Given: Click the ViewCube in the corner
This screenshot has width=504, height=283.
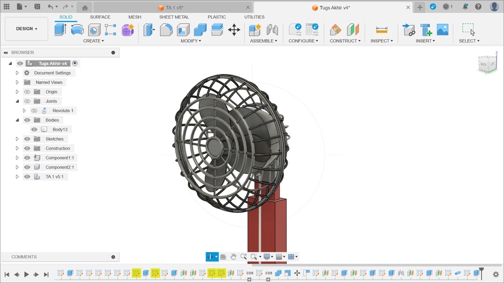Looking at the screenshot, I should tap(486, 63).
